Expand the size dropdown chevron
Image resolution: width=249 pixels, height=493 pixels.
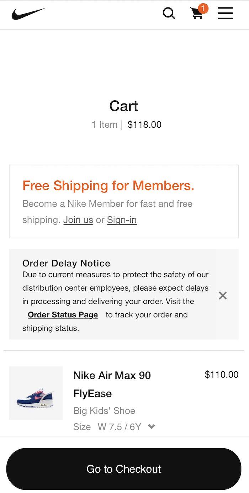152,426
